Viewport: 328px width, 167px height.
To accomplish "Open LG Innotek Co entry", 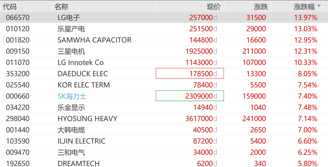I will coord(80,62).
